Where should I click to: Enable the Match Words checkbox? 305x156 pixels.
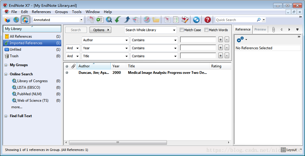pyautogui.click(x=207, y=30)
